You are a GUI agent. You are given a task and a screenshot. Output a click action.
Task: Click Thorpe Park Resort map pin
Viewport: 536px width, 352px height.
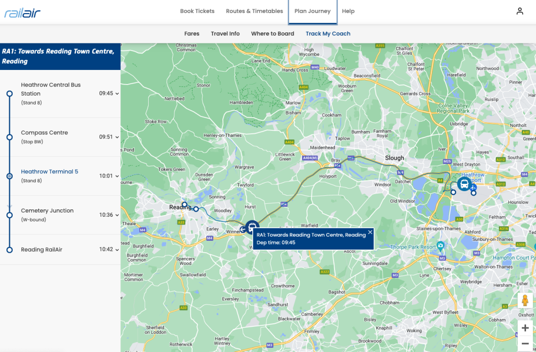coord(441,245)
